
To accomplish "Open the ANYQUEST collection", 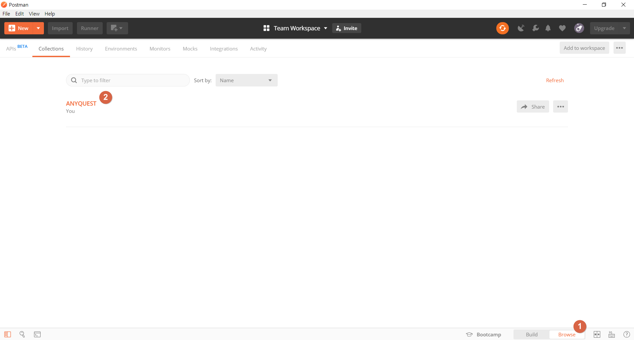I will click(x=81, y=103).
